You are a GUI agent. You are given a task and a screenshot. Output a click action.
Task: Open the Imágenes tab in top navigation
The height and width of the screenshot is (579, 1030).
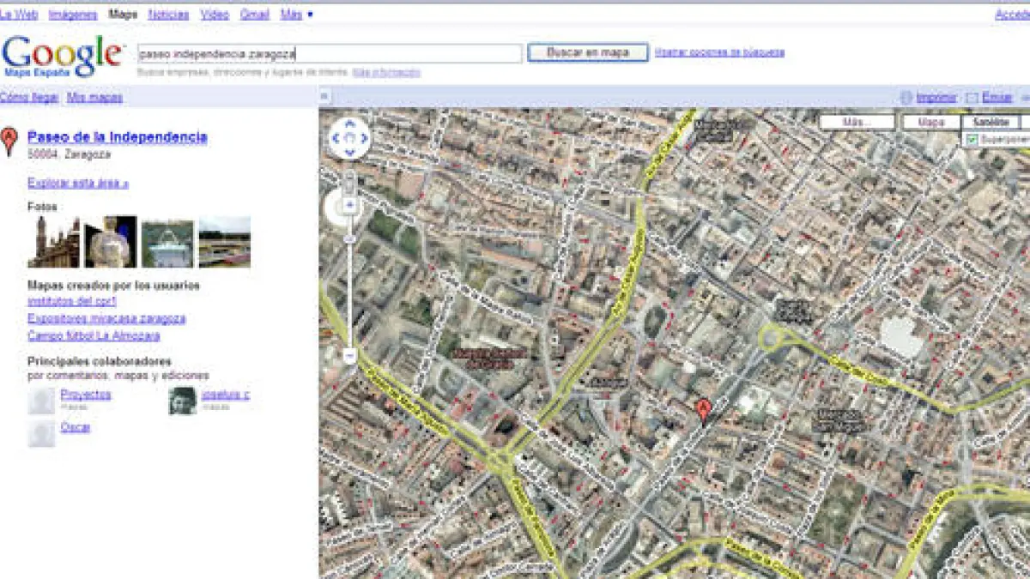point(73,15)
